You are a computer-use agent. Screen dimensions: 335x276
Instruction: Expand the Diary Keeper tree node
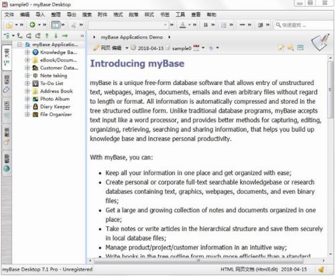pyautogui.click(x=27, y=107)
